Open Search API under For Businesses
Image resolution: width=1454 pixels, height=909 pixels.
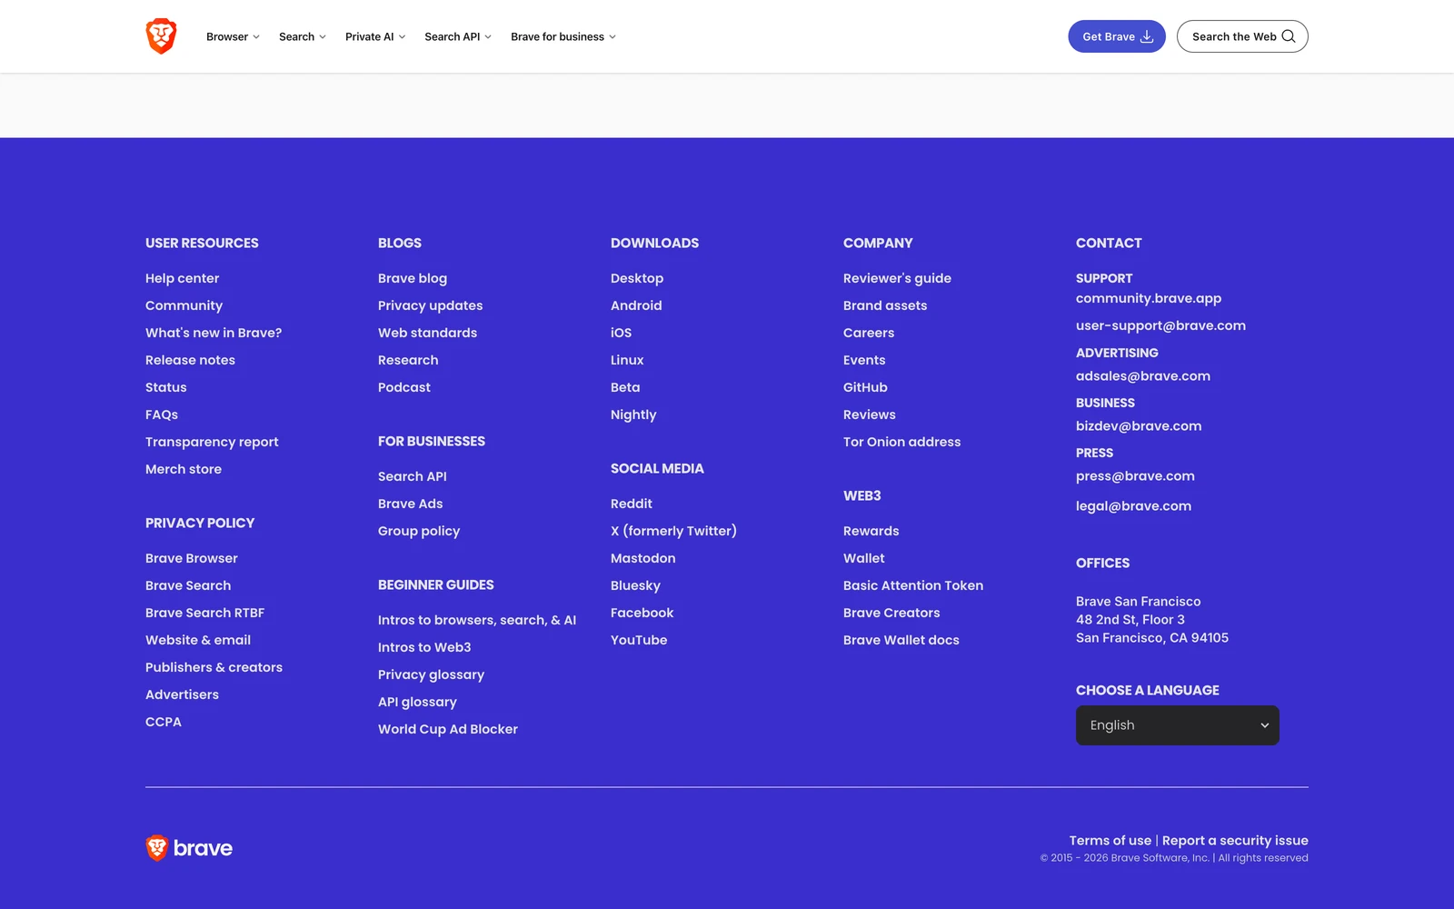[x=413, y=476]
